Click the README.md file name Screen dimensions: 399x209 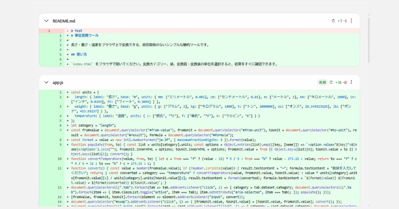[64, 21]
